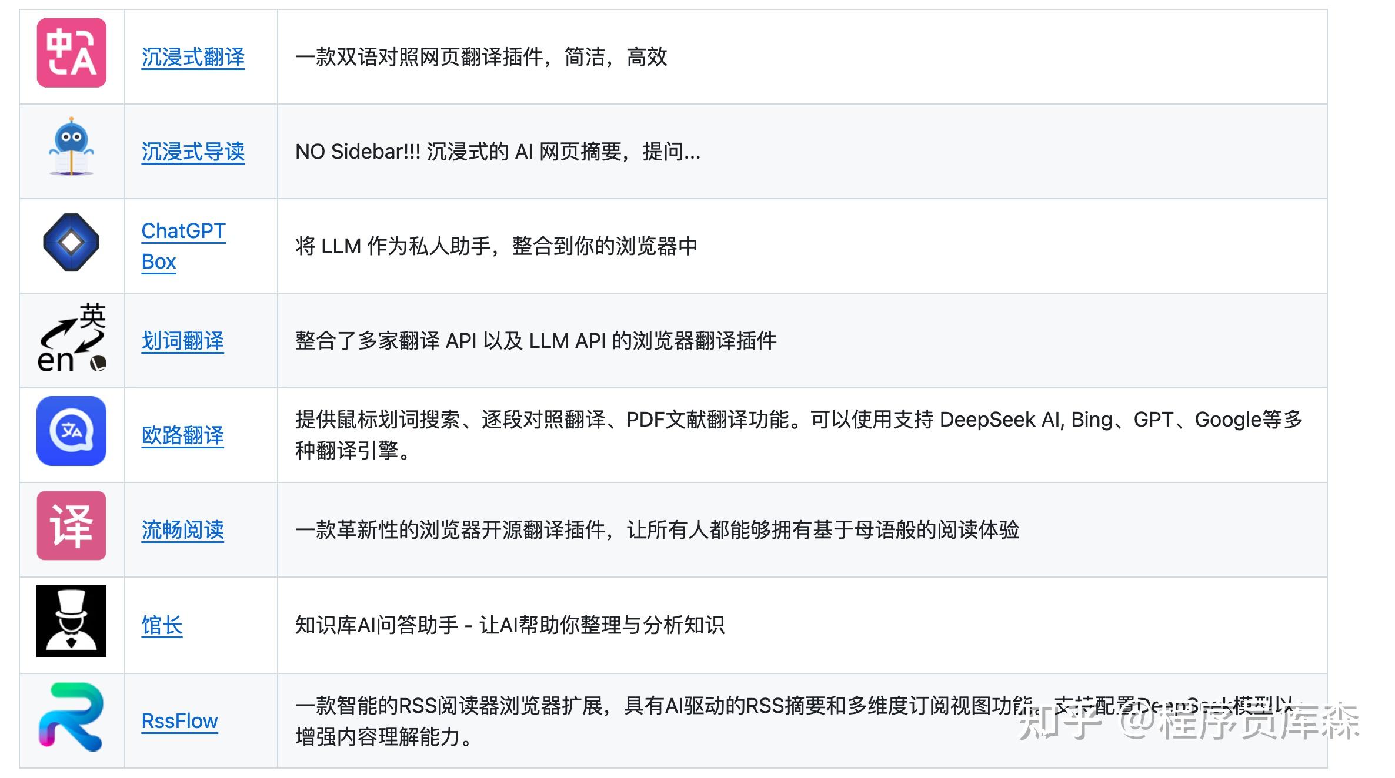1395x778 pixels.
Task: Click the colorful R RssFlow icon
Action: pos(71,717)
